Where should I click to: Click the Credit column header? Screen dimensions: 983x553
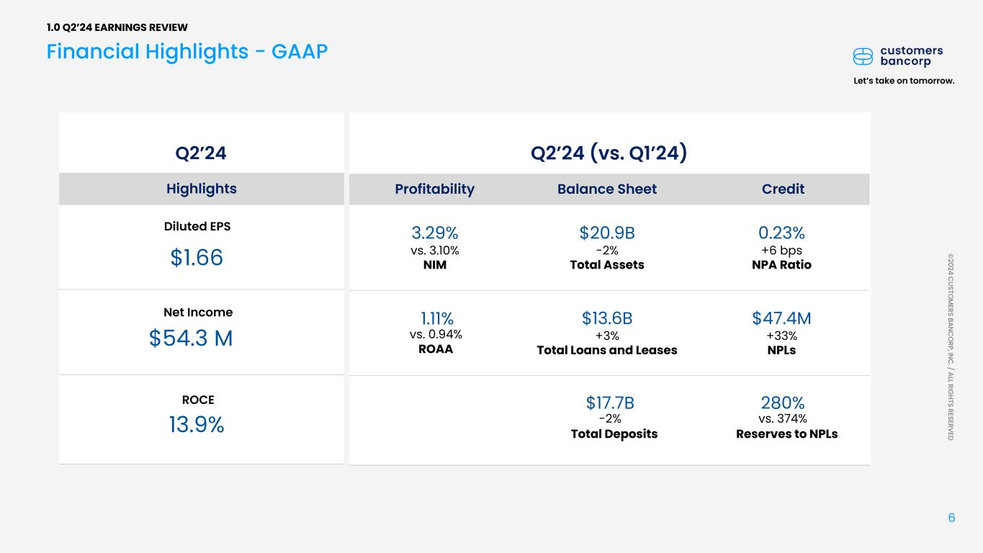coord(783,189)
